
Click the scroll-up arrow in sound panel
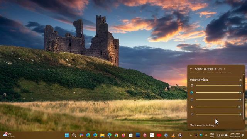[244, 74]
